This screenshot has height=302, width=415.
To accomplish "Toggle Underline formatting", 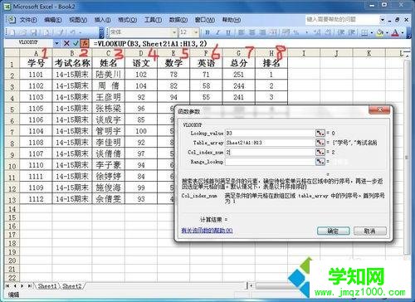I will [x=228, y=32].
